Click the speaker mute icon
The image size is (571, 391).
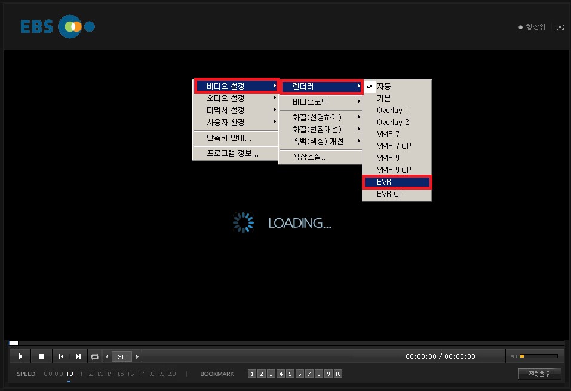514,356
